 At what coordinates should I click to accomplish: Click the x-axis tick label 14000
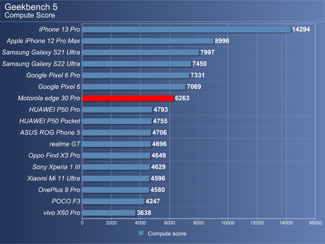[x=286, y=223]
